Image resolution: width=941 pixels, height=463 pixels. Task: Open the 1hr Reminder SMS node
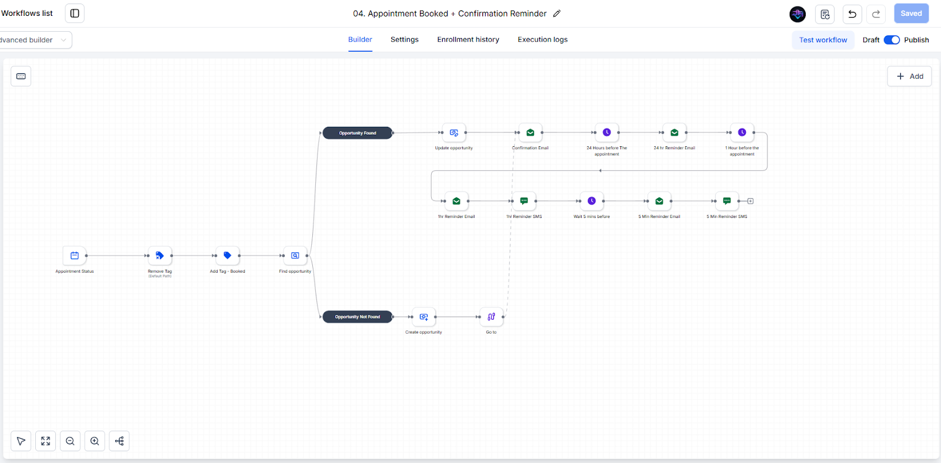[x=524, y=201]
